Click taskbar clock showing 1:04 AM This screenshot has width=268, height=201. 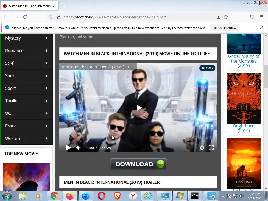[x=255, y=196]
